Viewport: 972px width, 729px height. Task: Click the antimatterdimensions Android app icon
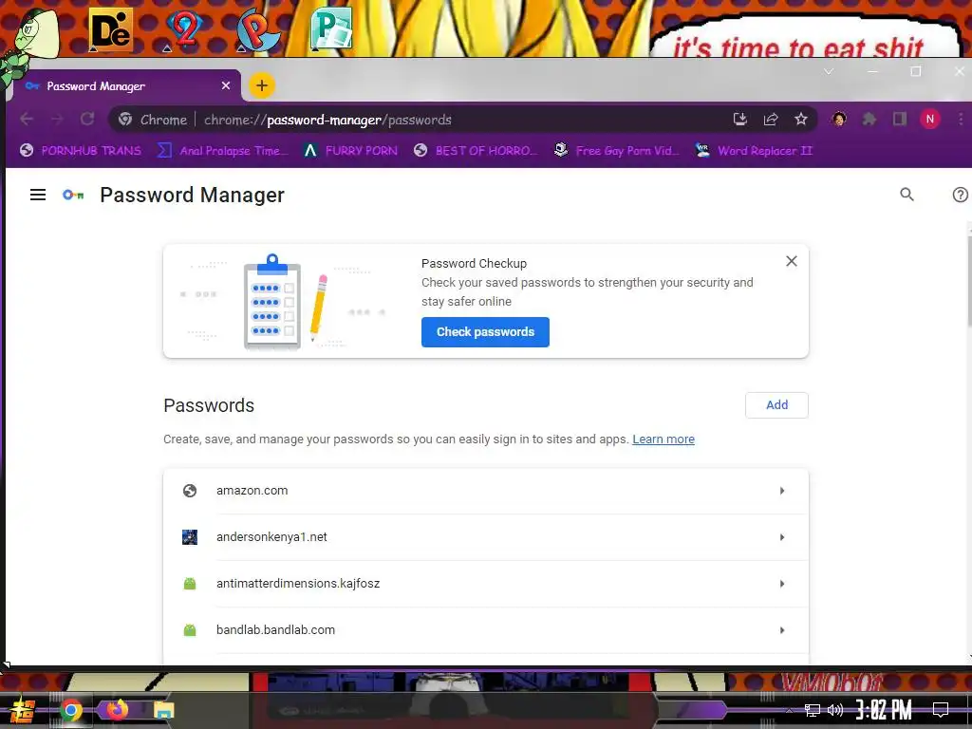(x=190, y=584)
